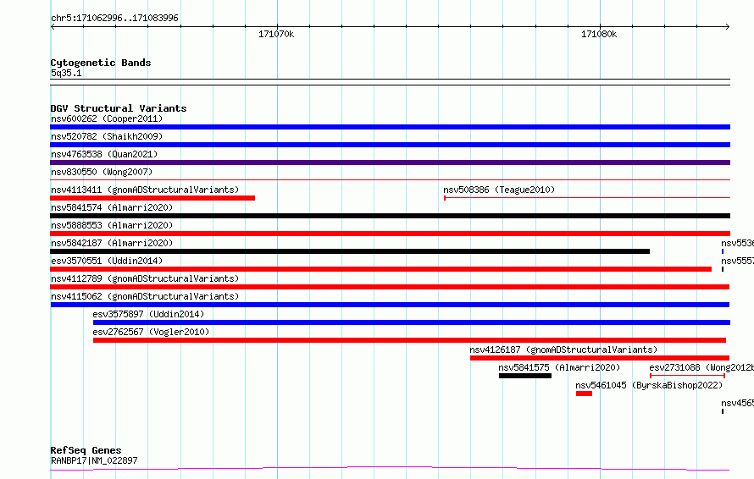Click the red esv2762567 Vogler2010 bar

pos(409,340)
